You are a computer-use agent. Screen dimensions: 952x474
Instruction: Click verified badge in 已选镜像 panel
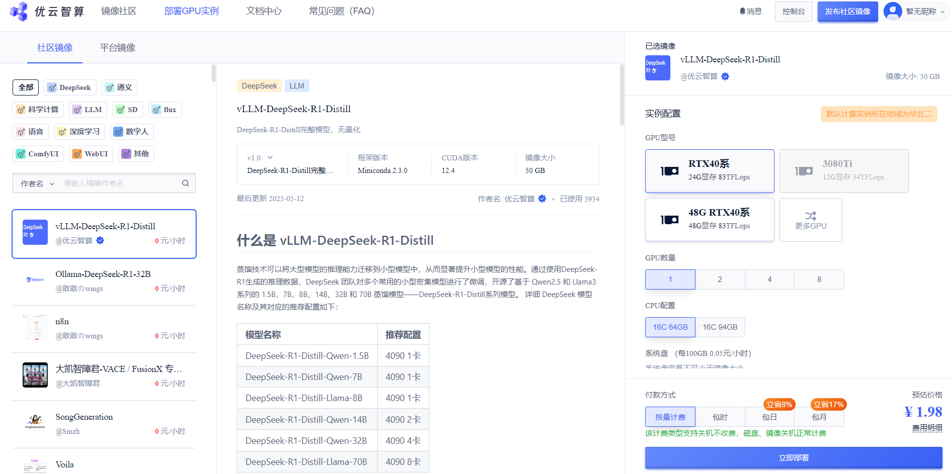pos(725,76)
